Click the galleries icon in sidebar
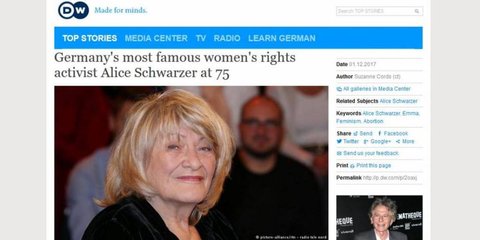 pyautogui.click(x=339, y=89)
